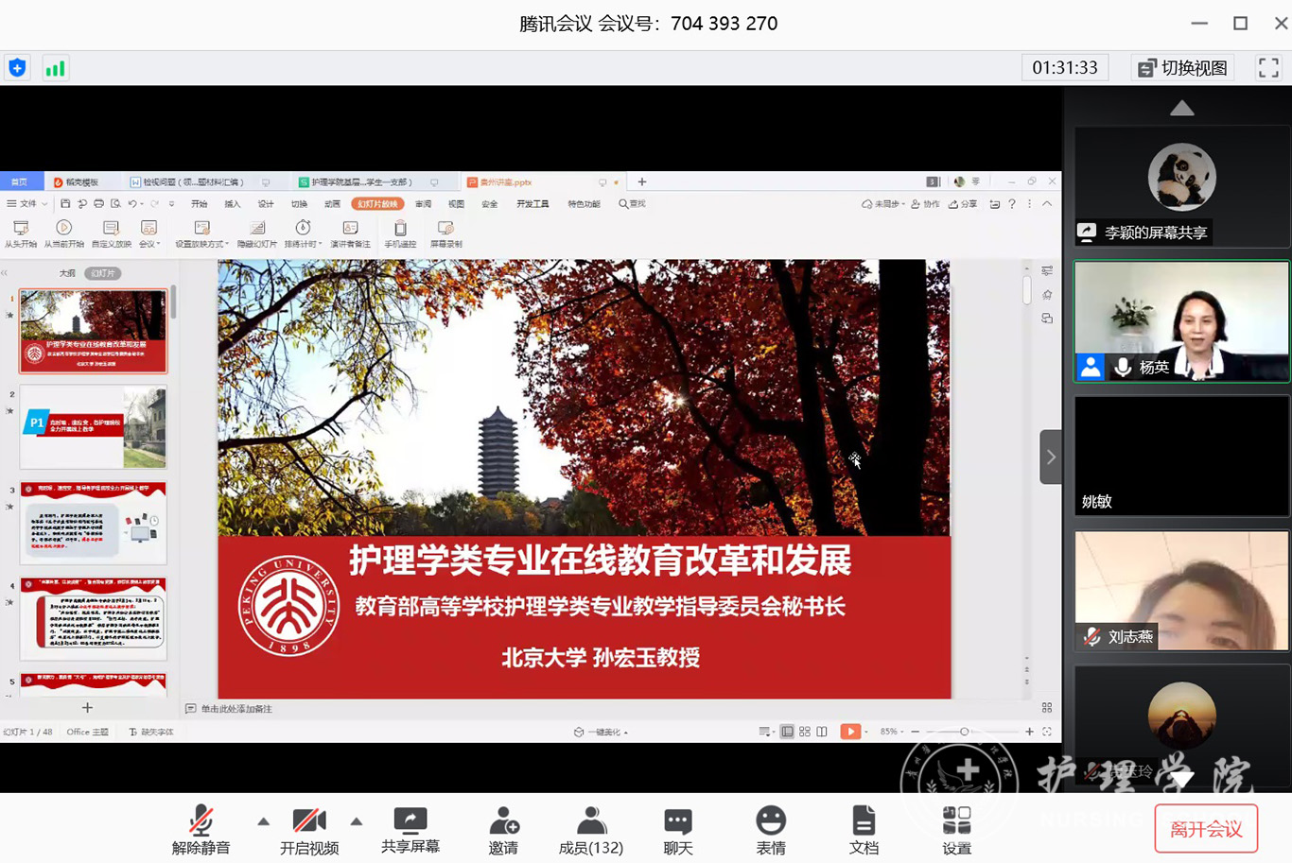Check the green network signal icon
1292x863 pixels.
[x=56, y=68]
